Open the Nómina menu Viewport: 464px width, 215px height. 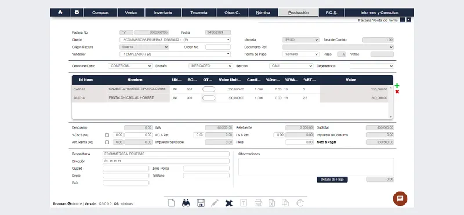pos(263,12)
